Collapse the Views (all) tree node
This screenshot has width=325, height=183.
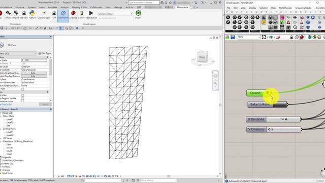[1, 113]
